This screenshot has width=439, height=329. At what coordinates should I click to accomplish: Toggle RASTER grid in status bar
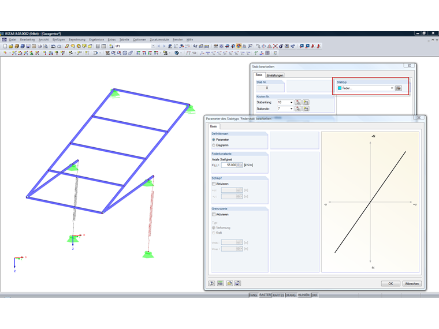pyautogui.click(x=265, y=295)
